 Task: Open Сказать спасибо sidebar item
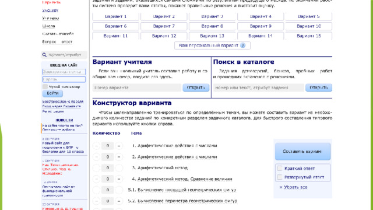(58, 34)
